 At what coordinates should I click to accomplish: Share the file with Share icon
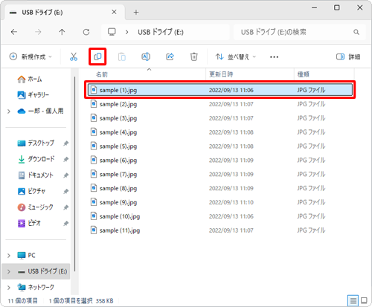pyautogui.click(x=170, y=56)
